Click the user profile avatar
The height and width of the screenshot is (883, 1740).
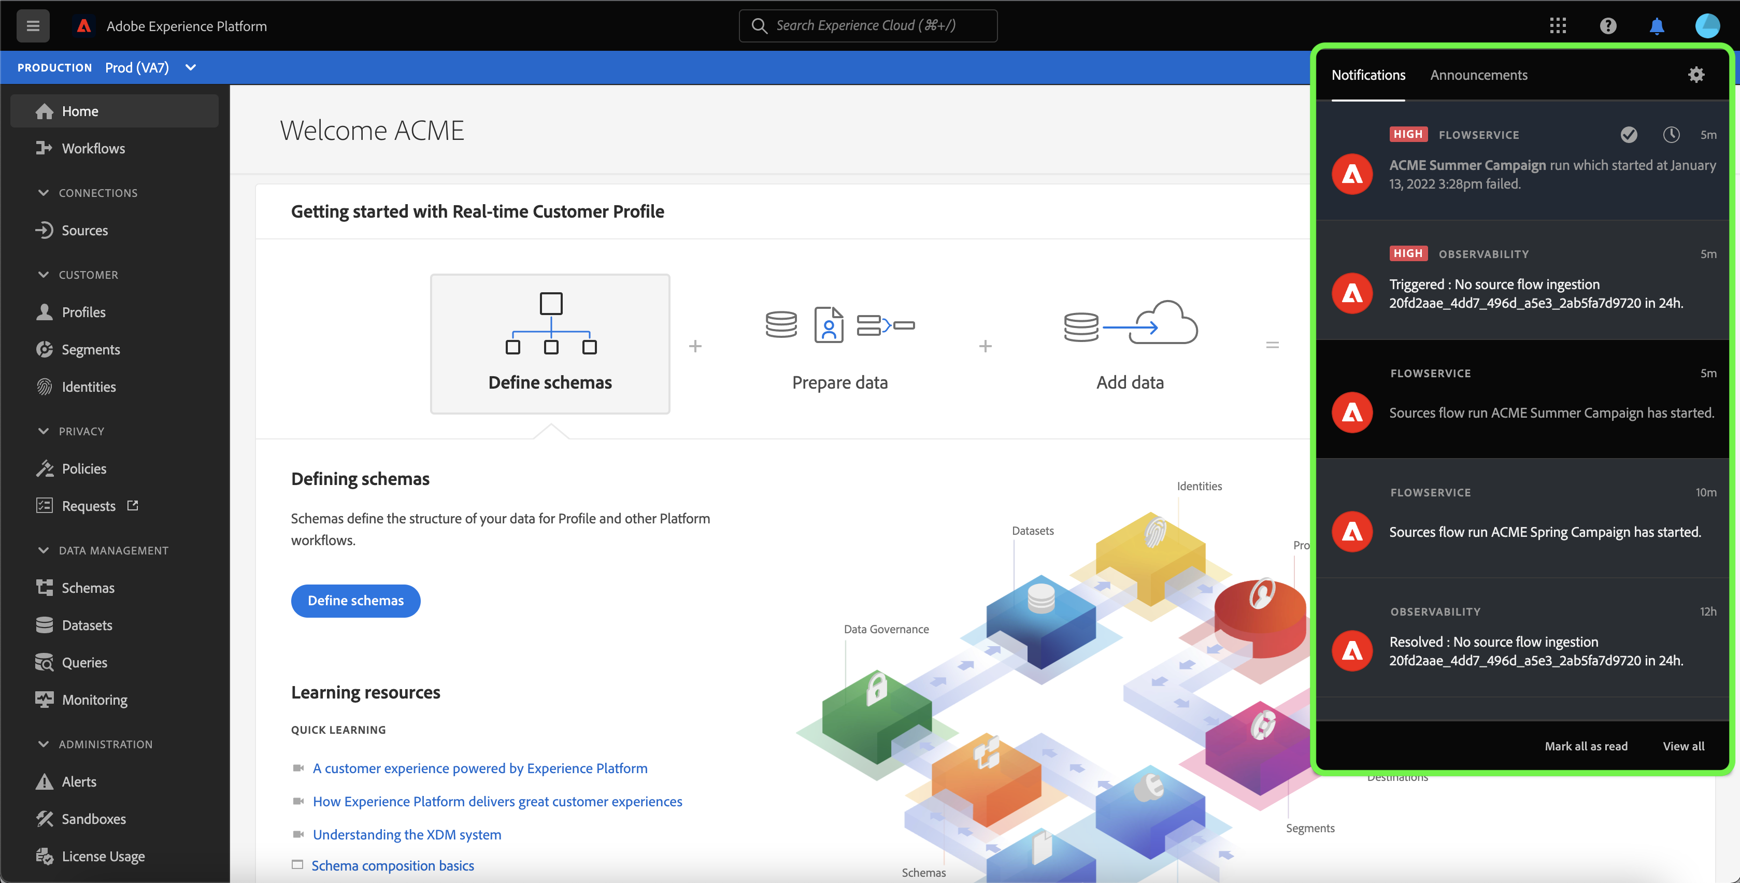coord(1707,26)
